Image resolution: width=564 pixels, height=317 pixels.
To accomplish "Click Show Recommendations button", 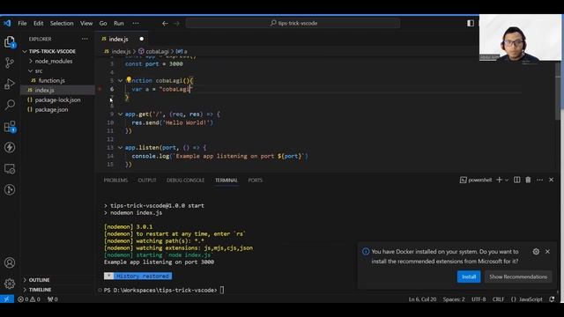I will pos(518,276).
